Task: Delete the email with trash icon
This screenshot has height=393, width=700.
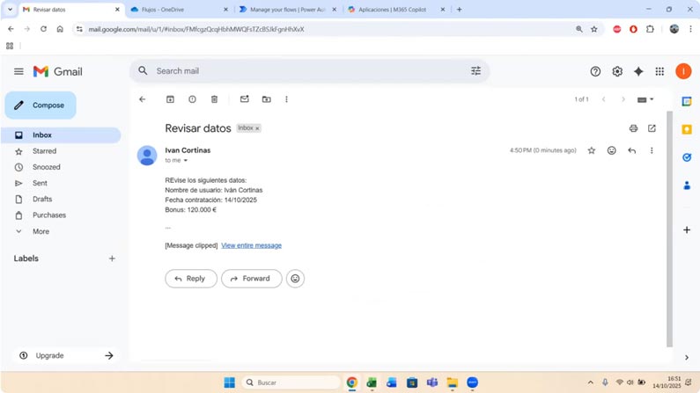Action: click(x=214, y=99)
